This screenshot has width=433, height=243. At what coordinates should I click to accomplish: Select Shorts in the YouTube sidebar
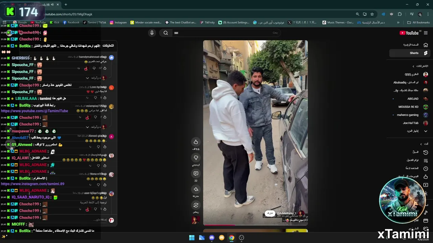pos(409,53)
